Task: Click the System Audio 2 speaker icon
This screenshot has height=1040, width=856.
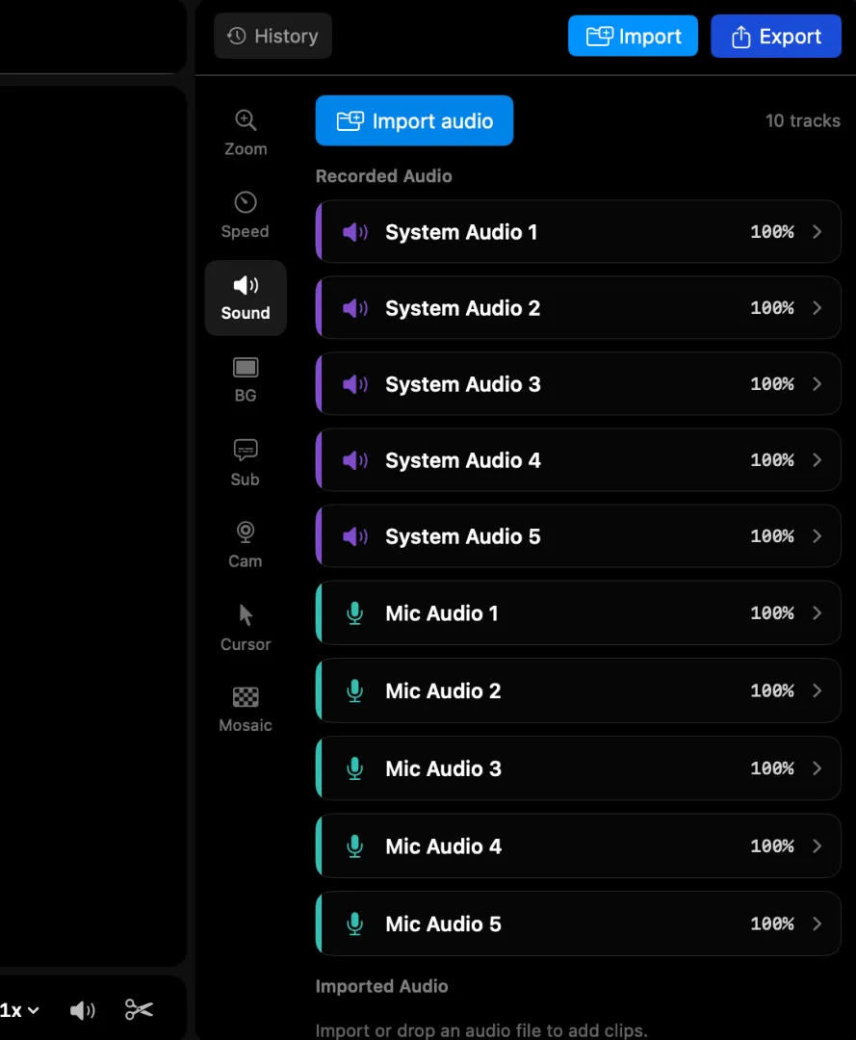Action: coord(354,308)
